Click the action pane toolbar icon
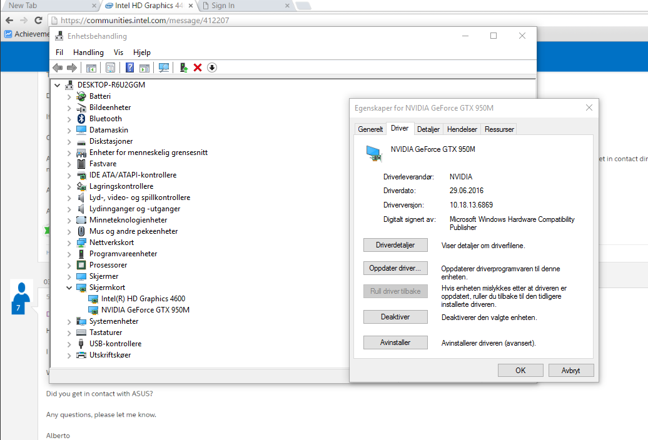Viewport: 648px width, 440px height. (144, 67)
